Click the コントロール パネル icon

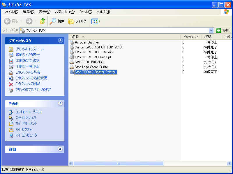point(11,112)
